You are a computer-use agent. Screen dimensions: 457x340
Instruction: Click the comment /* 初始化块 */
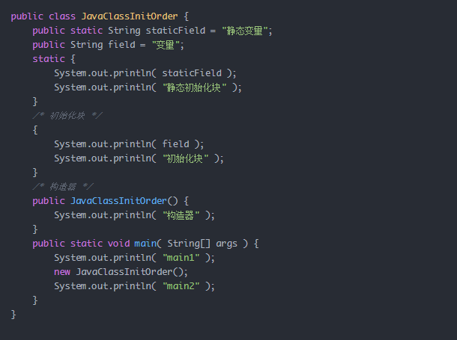pyautogui.click(x=67, y=116)
